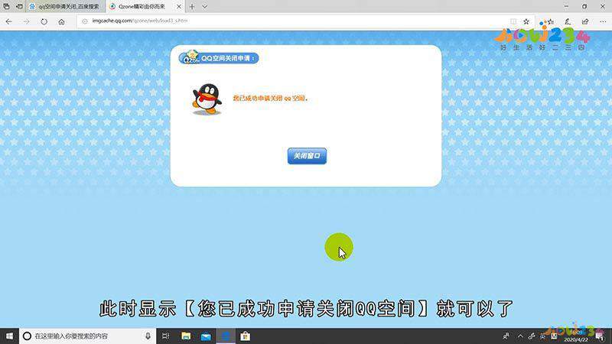Expand the tab preview chevron
612x344 pixels.
pos(204,7)
